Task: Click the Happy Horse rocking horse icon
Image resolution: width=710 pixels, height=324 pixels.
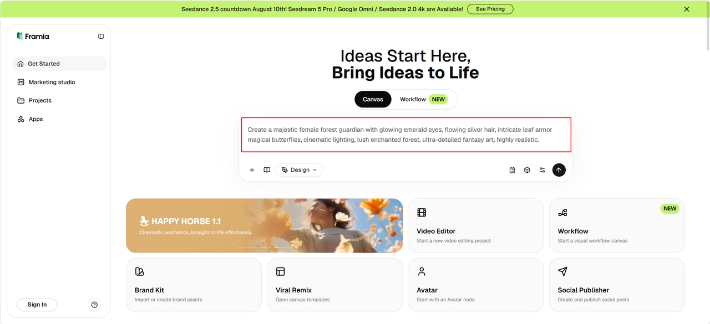Action: 144,221
